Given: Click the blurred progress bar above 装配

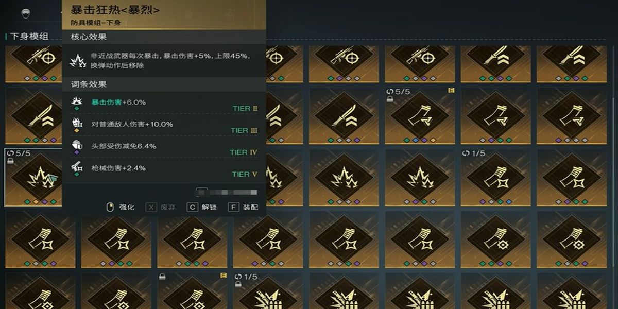Looking at the screenshot, I should [x=227, y=192].
